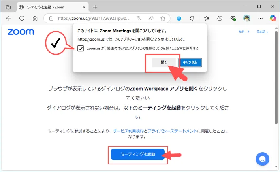Viewport: 280px width, 172px height.
Task: Click the text Zoom Workplace アプリを開く
Action: pos(164,89)
